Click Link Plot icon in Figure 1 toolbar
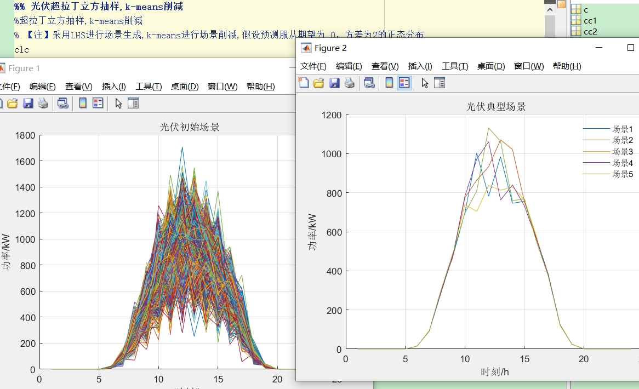The width and height of the screenshot is (639, 389). click(63, 104)
